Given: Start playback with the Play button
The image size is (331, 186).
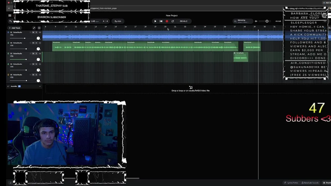Looking at the screenshot, I should (155, 21).
